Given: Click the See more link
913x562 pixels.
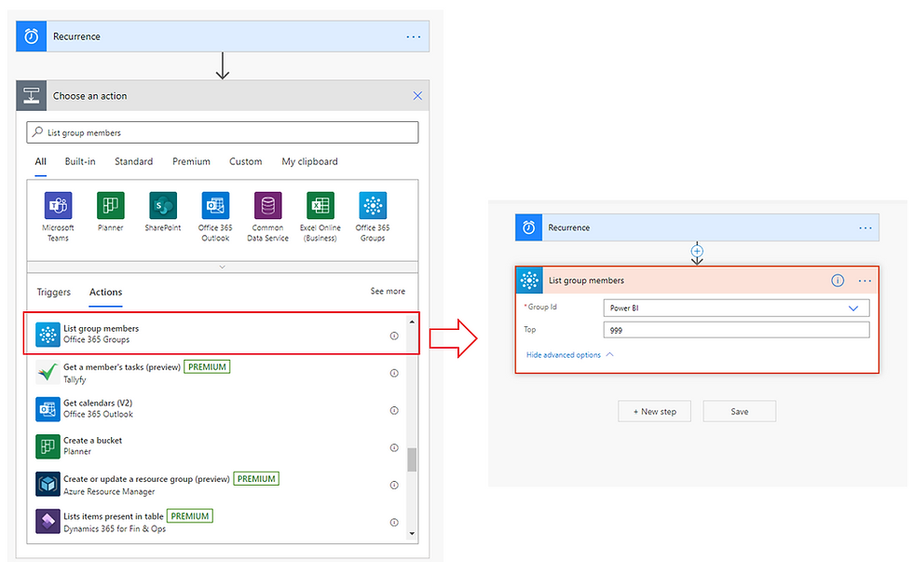Looking at the screenshot, I should (388, 291).
